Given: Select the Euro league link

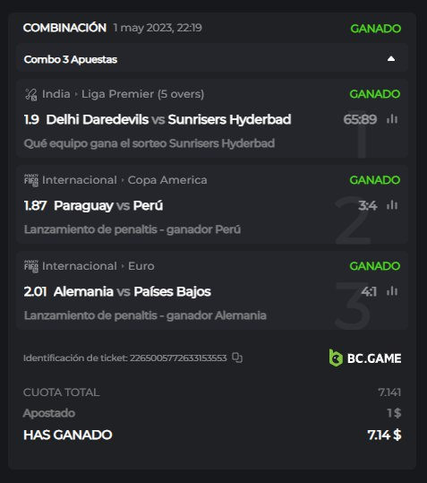Looking at the screenshot, I should pyautogui.click(x=141, y=266).
